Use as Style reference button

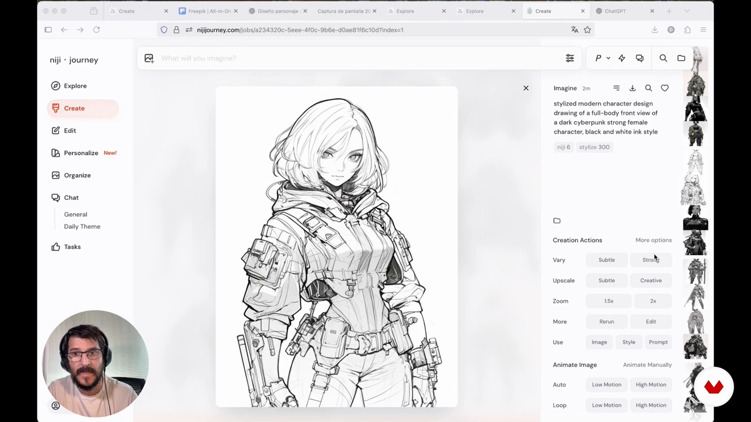click(628, 342)
